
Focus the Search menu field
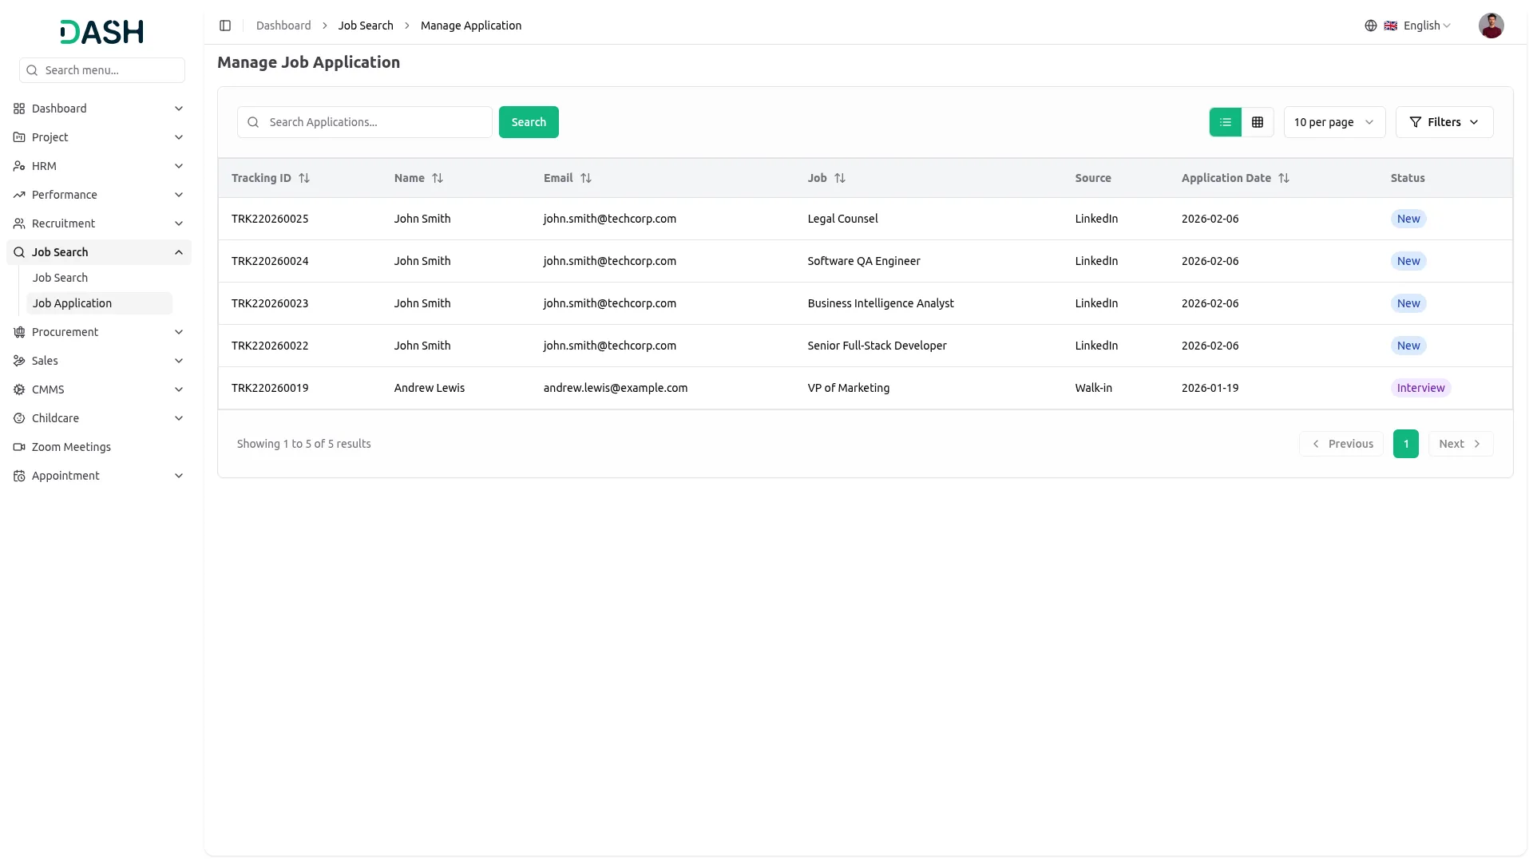tap(102, 70)
